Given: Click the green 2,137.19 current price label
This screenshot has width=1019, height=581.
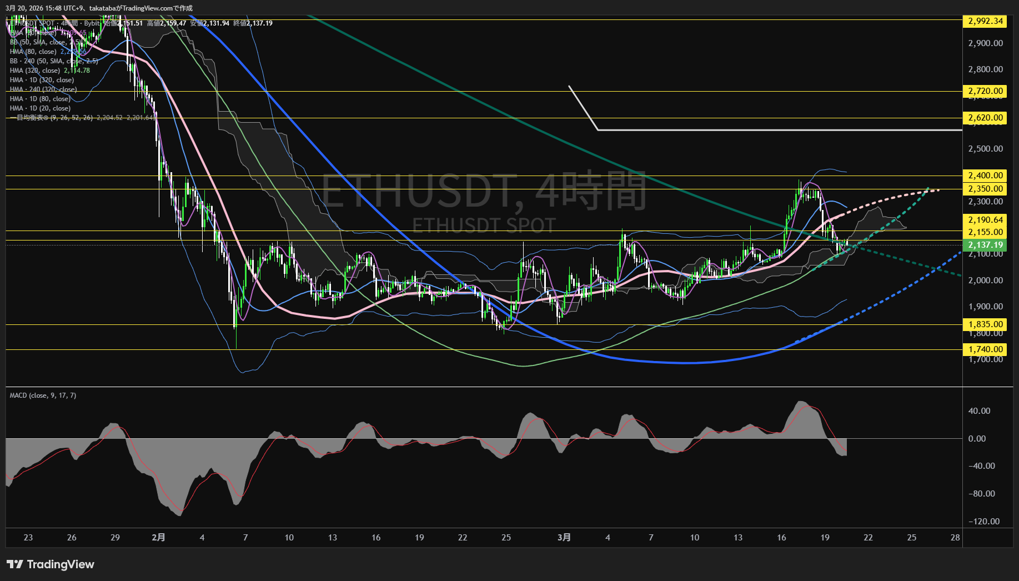Looking at the screenshot, I should [x=985, y=245].
